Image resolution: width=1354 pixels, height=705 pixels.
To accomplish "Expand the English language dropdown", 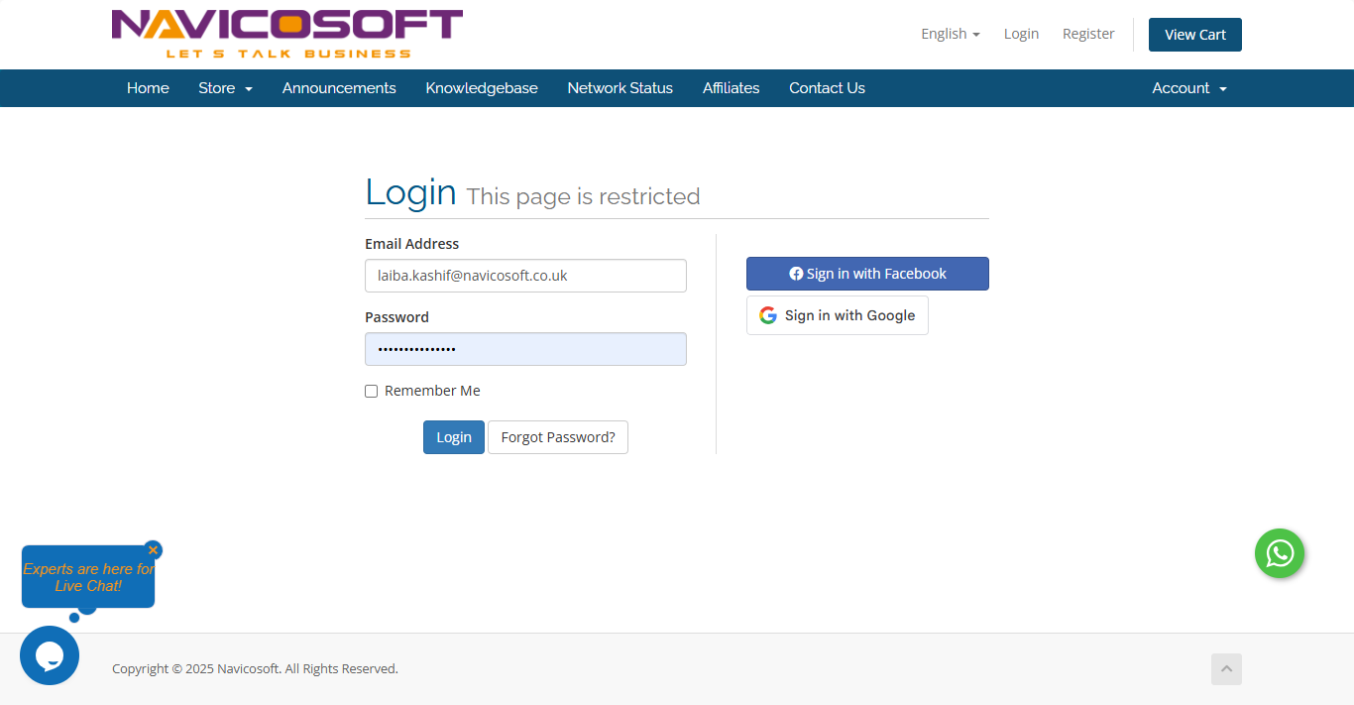I will pyautogui.click(x=950, y=34).
